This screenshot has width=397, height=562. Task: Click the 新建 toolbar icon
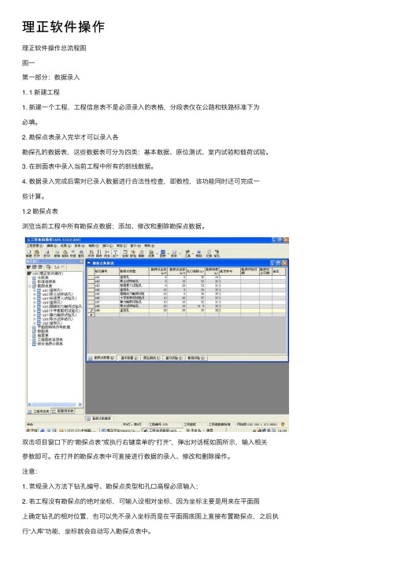28,254
